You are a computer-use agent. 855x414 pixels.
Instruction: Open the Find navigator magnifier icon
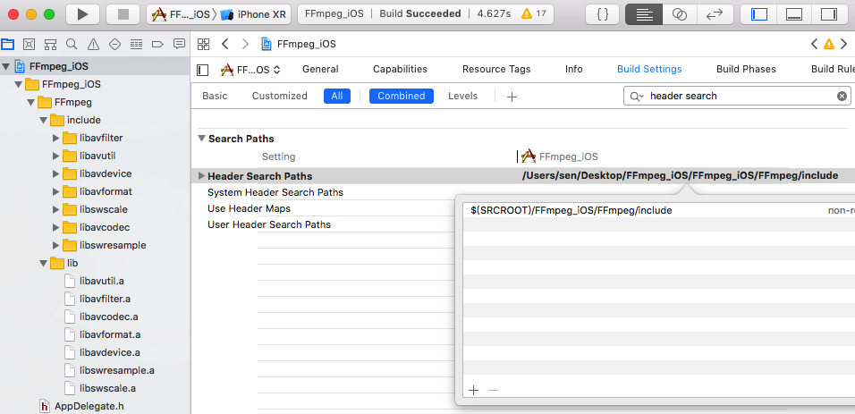72,44
